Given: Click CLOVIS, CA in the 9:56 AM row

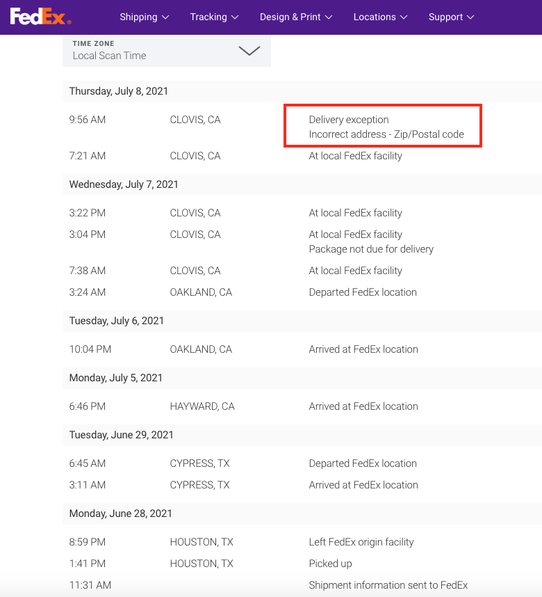Looking at the screenshot, I should pyautogui.click(x=195, y=120).
